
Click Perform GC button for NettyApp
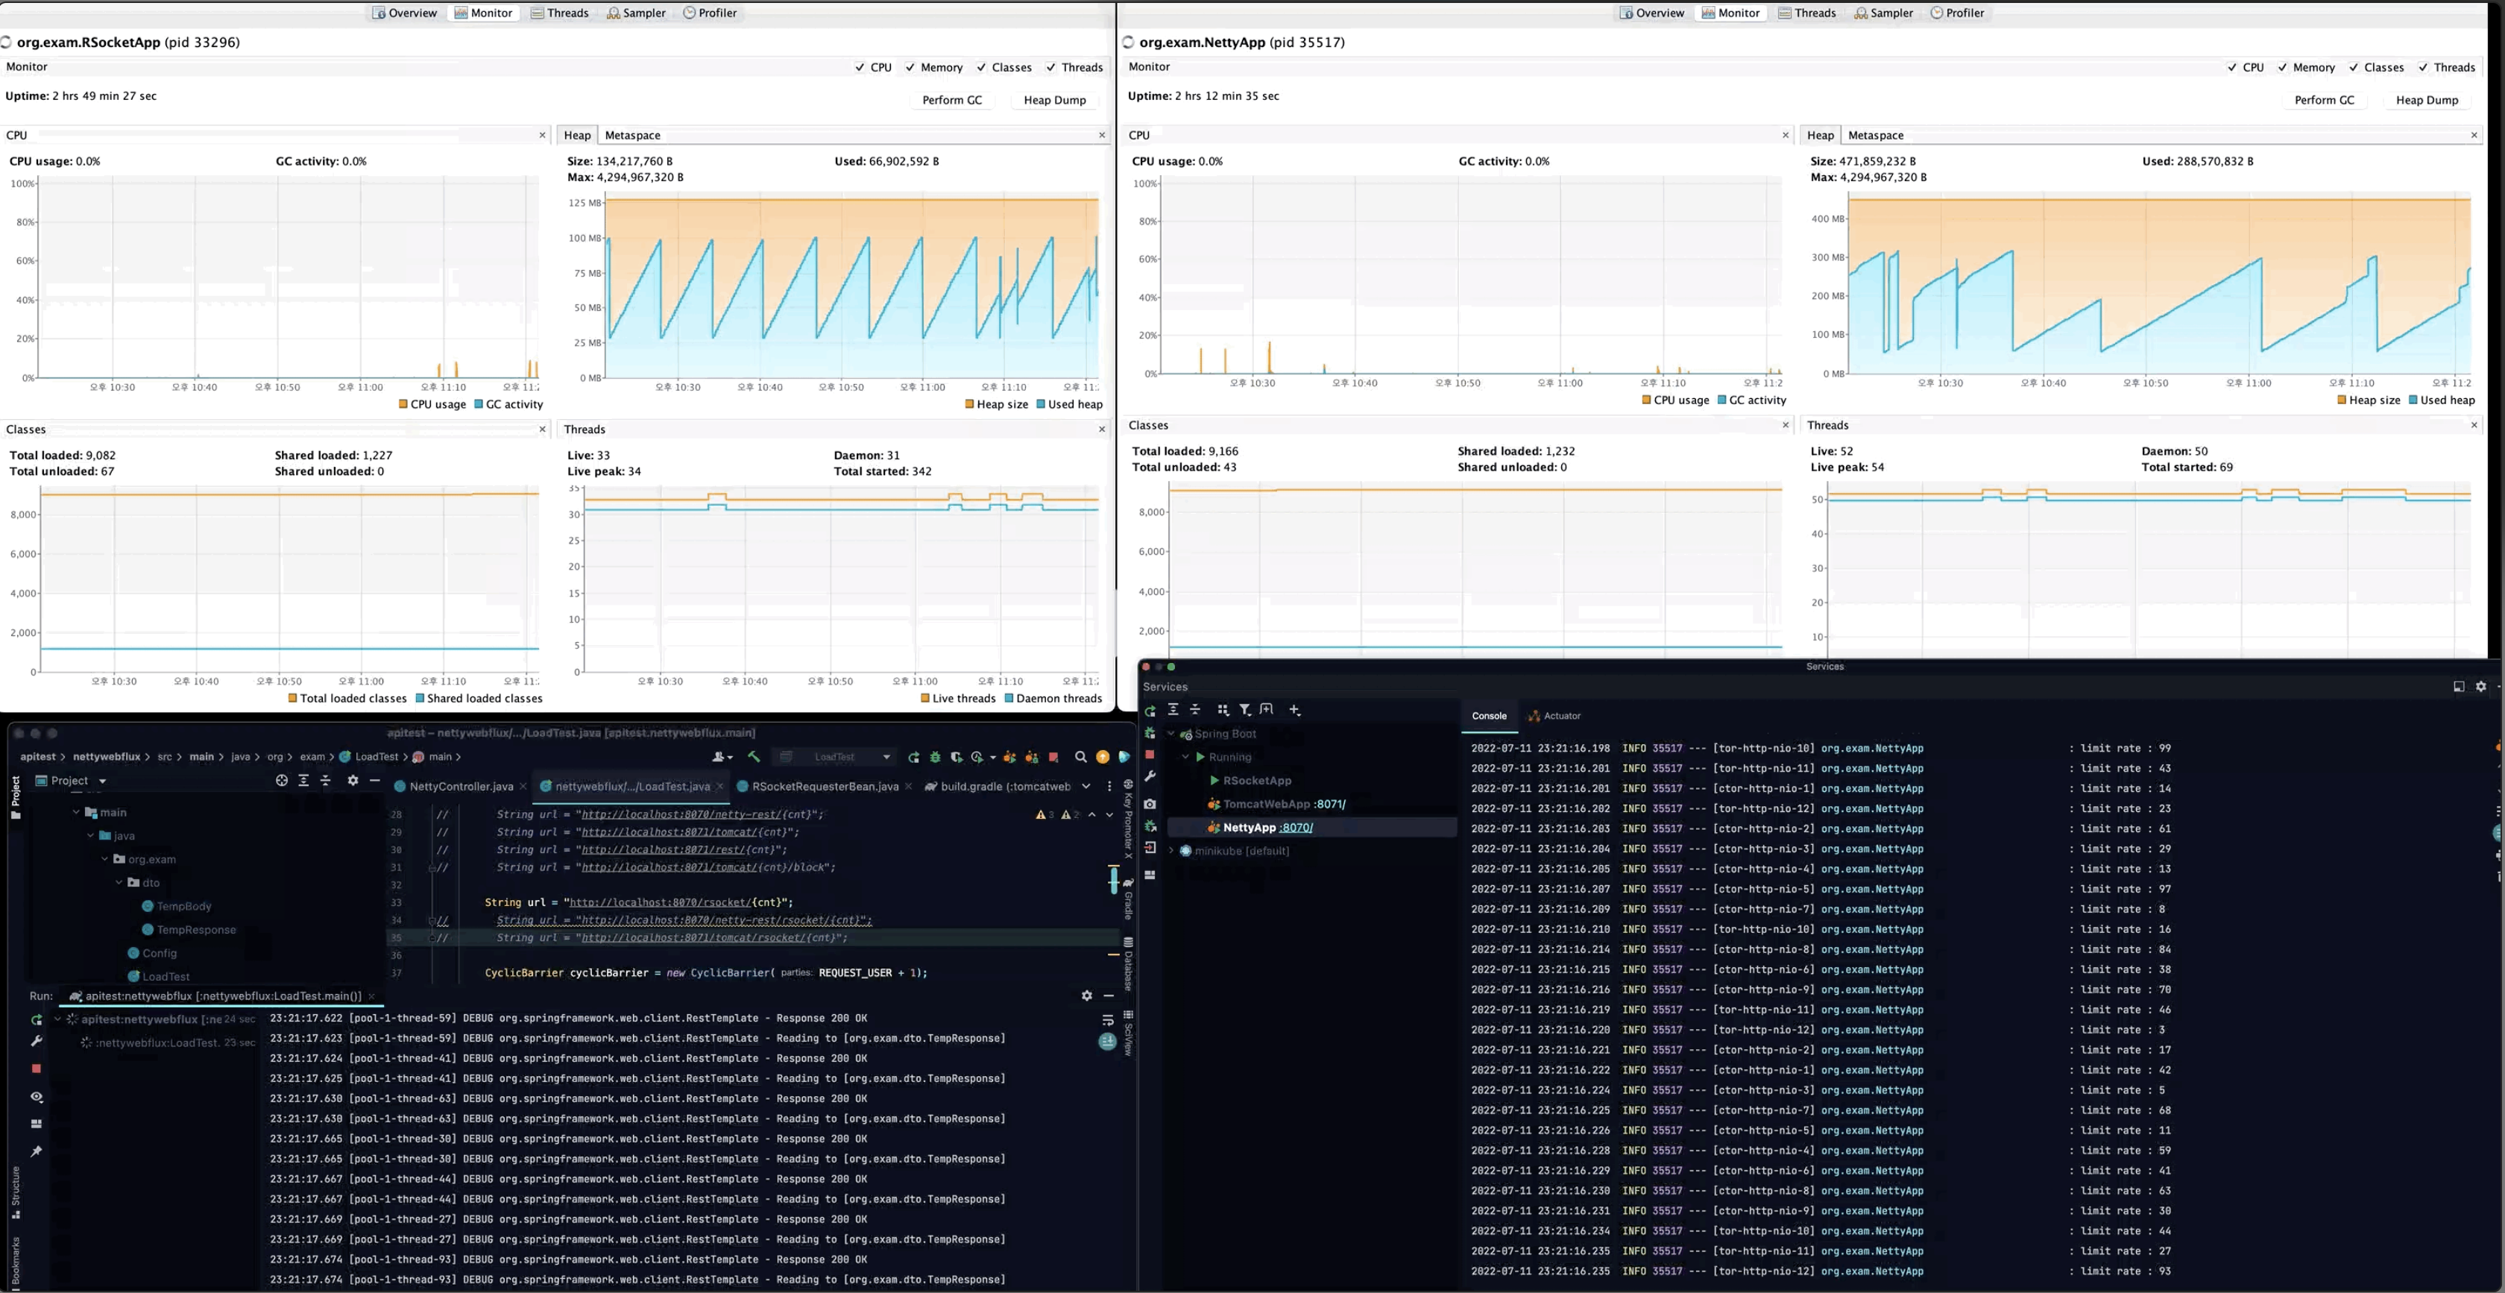coord(2324,100)
